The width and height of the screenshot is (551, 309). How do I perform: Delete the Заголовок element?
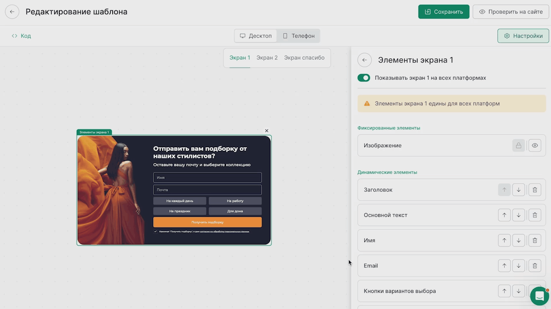click(535, 190)
